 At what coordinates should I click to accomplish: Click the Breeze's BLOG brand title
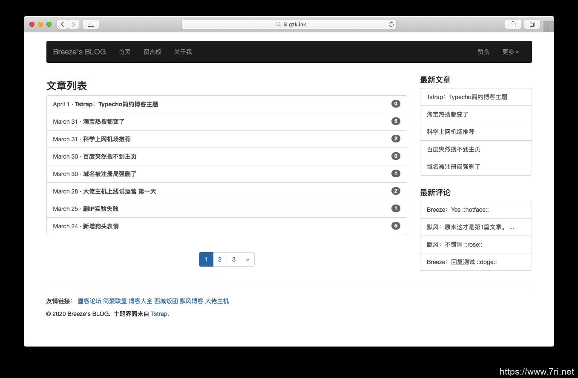(x=79, y=52)
